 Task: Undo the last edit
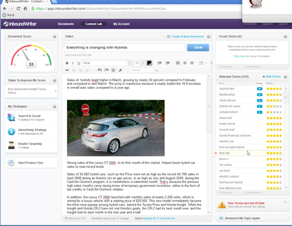(x=99, y=70)
